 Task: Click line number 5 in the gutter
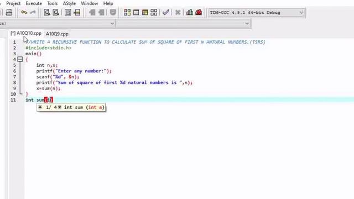[15, 65]
